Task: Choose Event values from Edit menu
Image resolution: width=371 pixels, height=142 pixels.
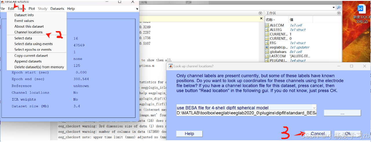Action: click(x=36, y=21)
